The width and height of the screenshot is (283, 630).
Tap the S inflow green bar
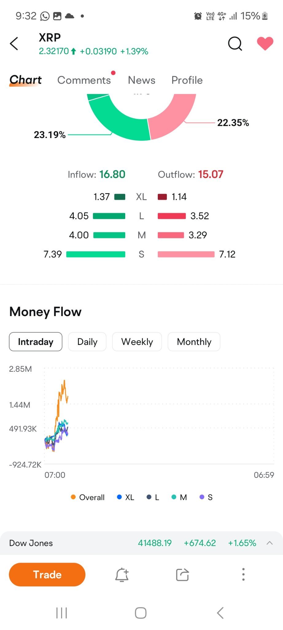pos(96,254)
